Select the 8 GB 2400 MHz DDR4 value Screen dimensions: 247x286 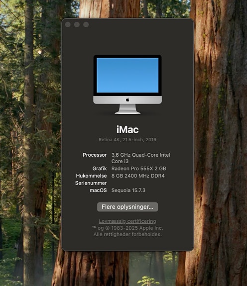pyautogui.click(x=138, y=176)
